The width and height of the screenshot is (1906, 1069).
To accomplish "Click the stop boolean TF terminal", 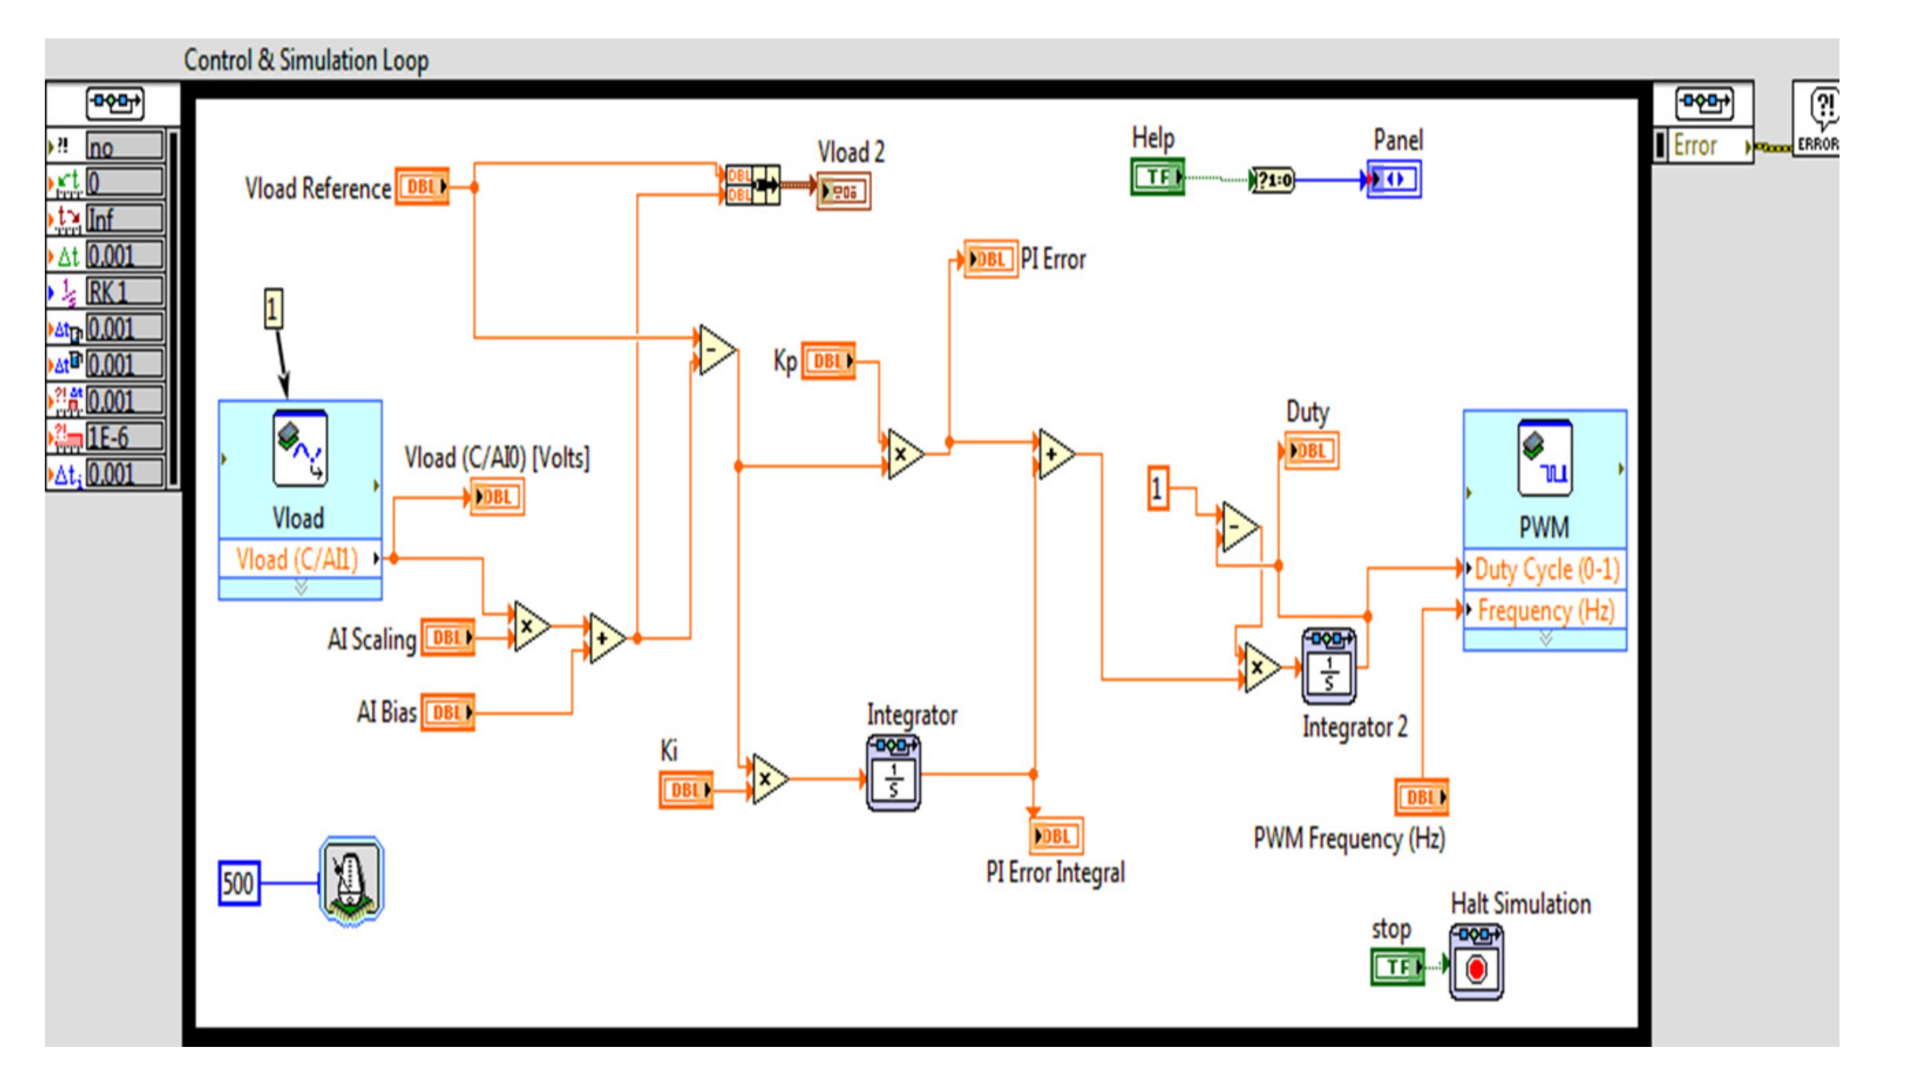I will pyautogui.click(x=1399, y=966).
